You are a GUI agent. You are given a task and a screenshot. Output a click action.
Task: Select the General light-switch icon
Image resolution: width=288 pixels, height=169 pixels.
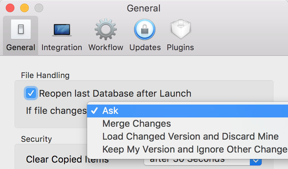tap(21, 29)
